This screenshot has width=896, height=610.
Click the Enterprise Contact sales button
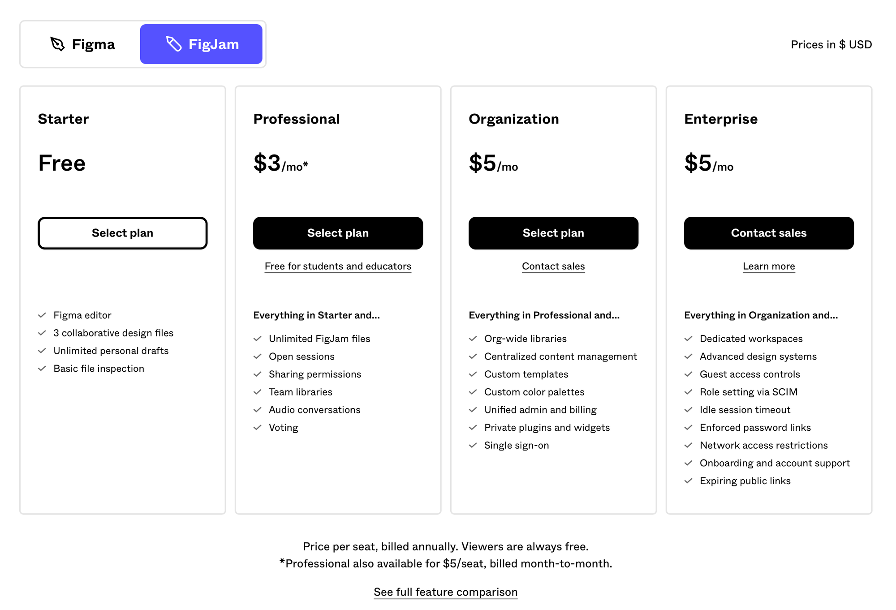click(x=769, y=233)
